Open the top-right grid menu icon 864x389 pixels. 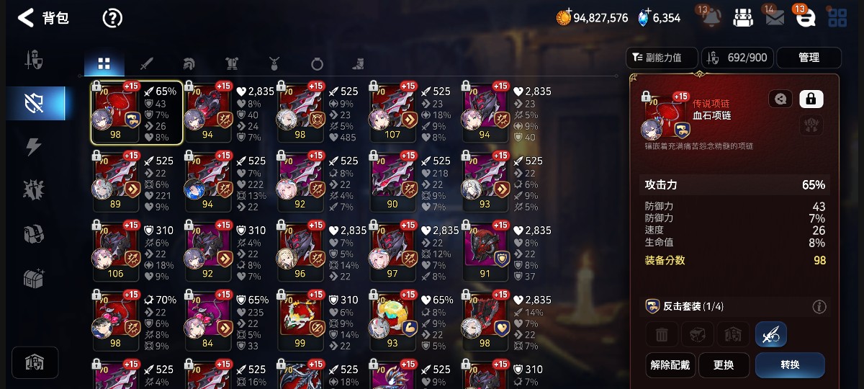pos(837,18)
